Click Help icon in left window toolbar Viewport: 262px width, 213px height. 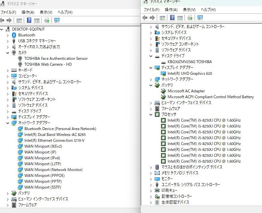tap(29, 20)
